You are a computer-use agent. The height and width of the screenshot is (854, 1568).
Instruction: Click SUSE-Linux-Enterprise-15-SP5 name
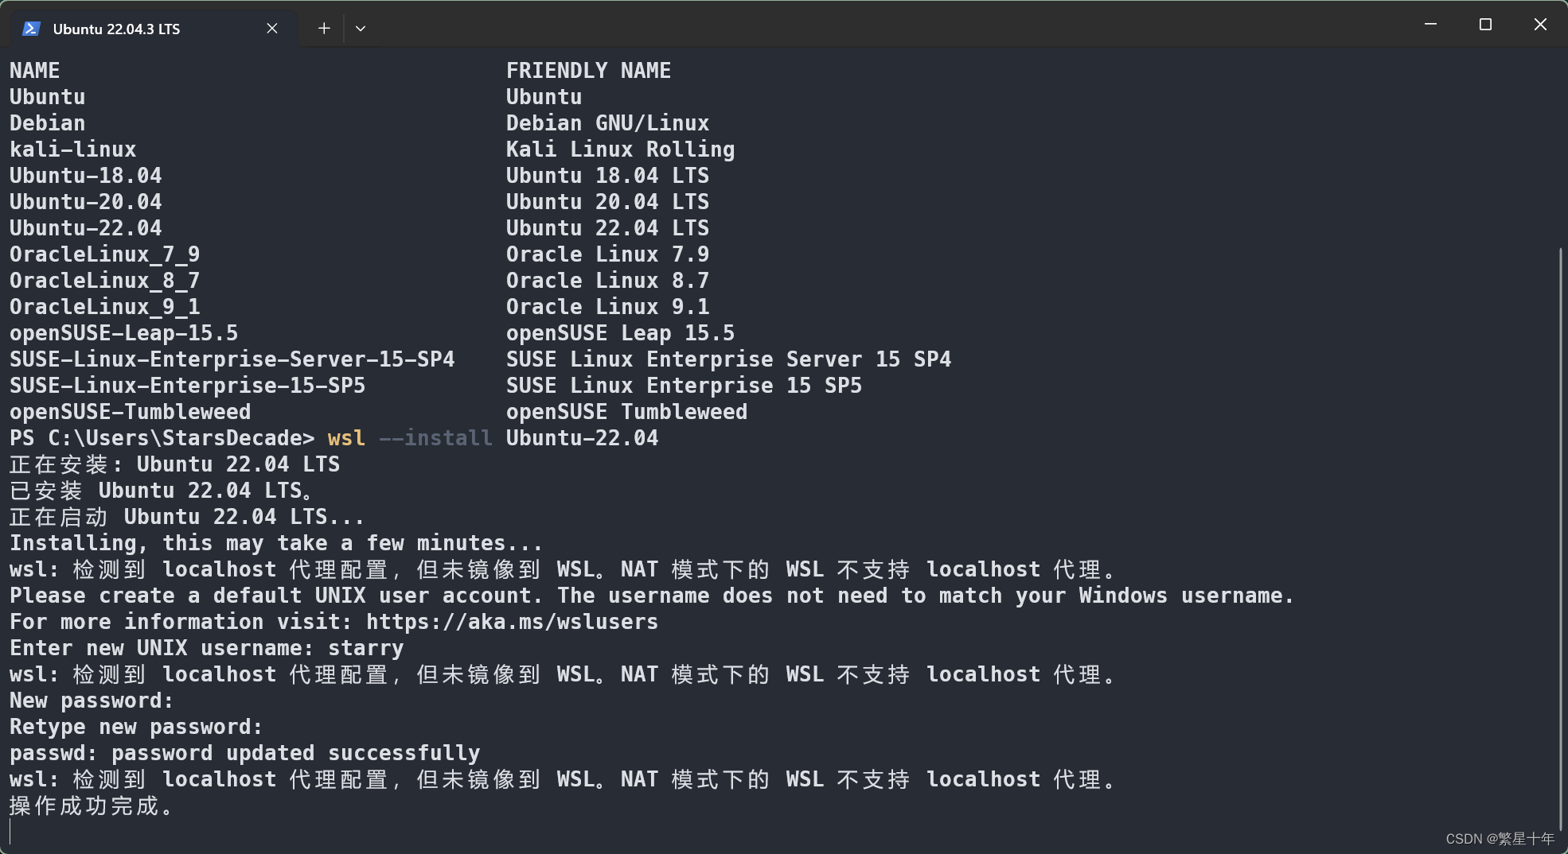coord(188,386)
